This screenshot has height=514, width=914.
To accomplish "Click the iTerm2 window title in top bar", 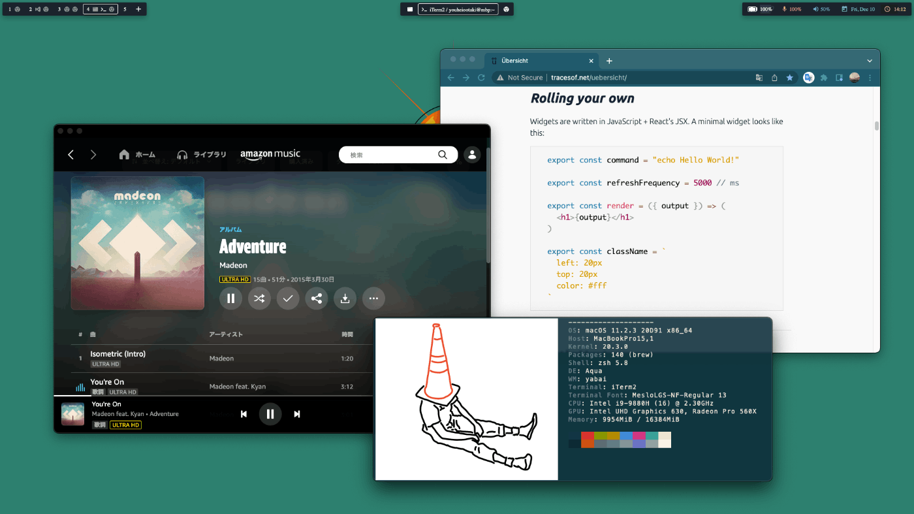I will click(x=458, y=9).
